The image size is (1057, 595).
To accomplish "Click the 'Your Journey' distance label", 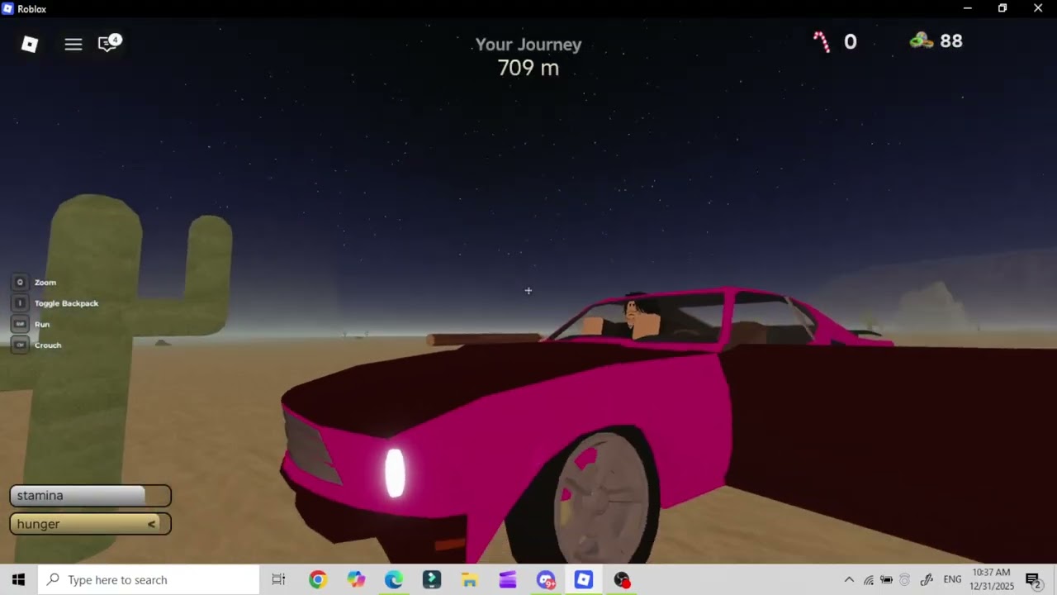I will pyautogui.click(x=528, y=45).
